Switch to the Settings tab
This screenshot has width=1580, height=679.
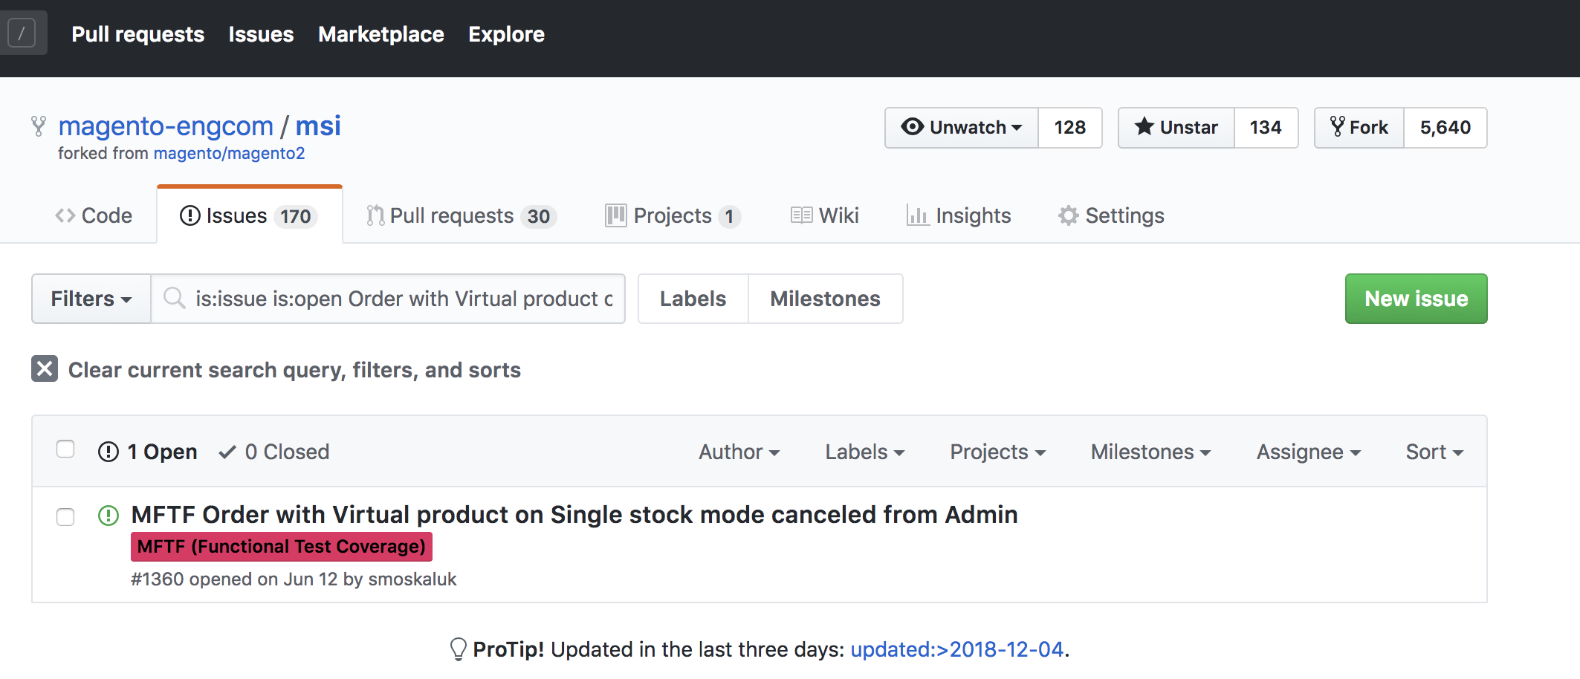(1111, 215)
